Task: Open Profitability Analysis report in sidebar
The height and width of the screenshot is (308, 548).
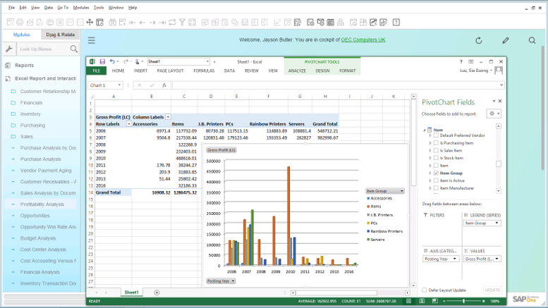Action: [x=42, y=204]
